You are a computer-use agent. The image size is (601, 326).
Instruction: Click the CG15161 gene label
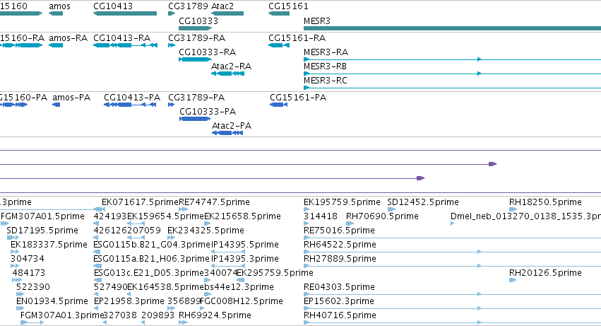coord(288,6)
